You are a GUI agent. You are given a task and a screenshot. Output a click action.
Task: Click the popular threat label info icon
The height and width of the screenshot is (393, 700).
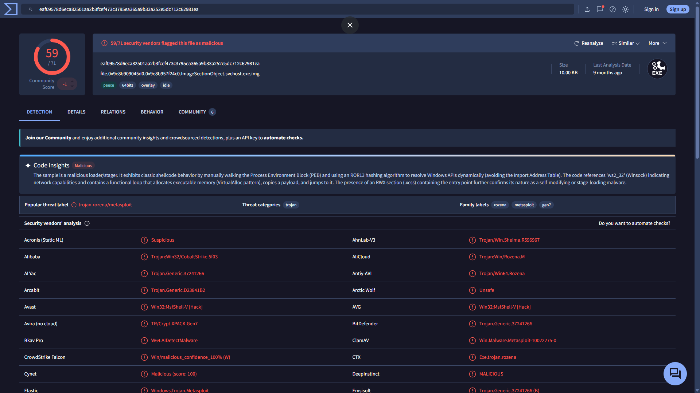pyautogui.click(x=74, y=205)
